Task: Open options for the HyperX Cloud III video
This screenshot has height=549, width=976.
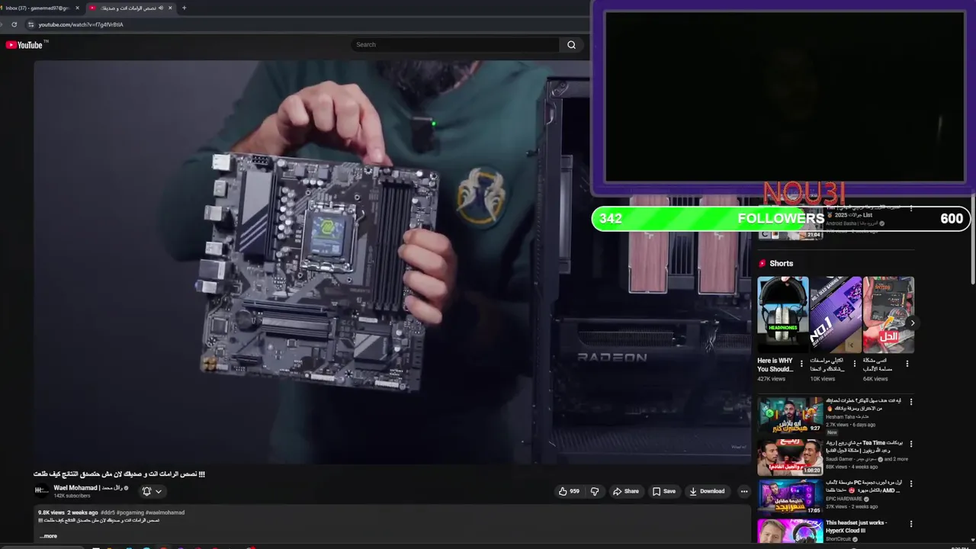Action: pyautogui.click(x=910, y=525)
